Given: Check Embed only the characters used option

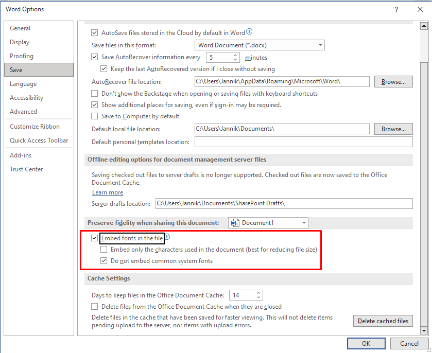Looking at the screenshot, I should tap(104, 250).
